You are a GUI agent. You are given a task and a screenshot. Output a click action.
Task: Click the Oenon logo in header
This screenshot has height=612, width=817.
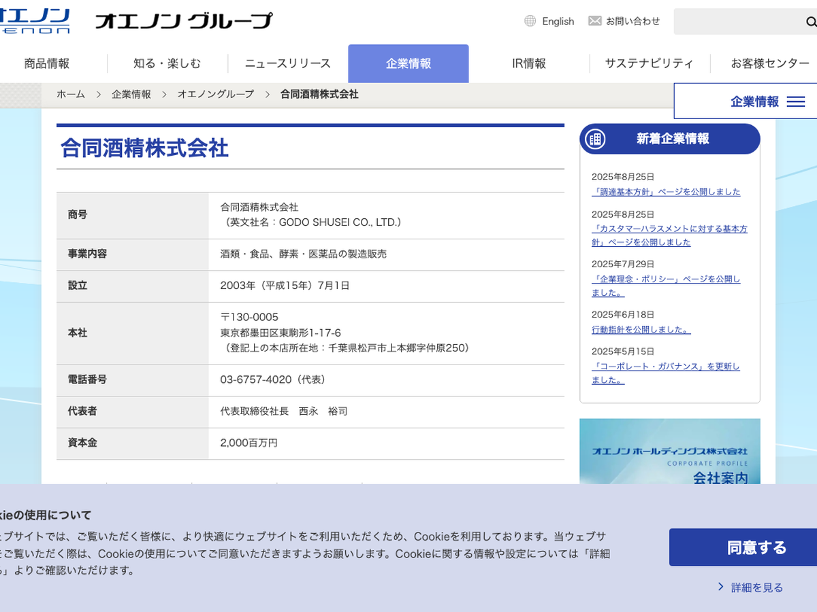(x=34, y=21)
